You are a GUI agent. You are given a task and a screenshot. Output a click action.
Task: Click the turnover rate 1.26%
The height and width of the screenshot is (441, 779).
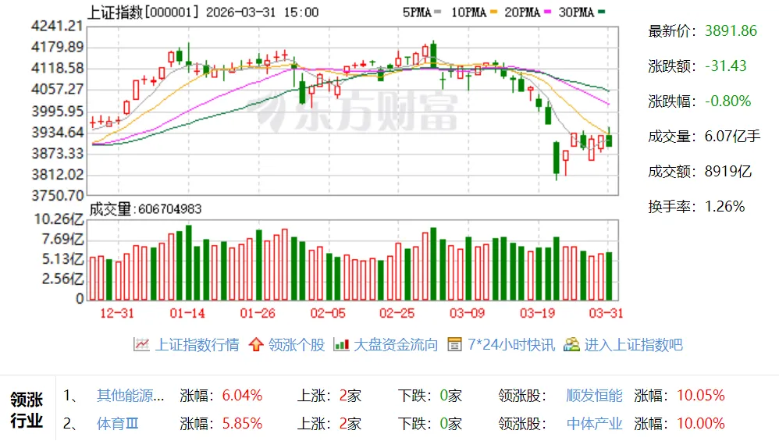click(x=725, y=207)
